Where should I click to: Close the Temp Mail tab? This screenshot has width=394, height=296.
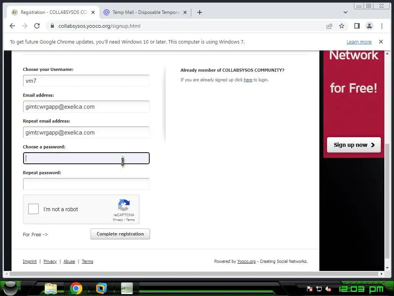pyautogui.click(x=185, y=12)
